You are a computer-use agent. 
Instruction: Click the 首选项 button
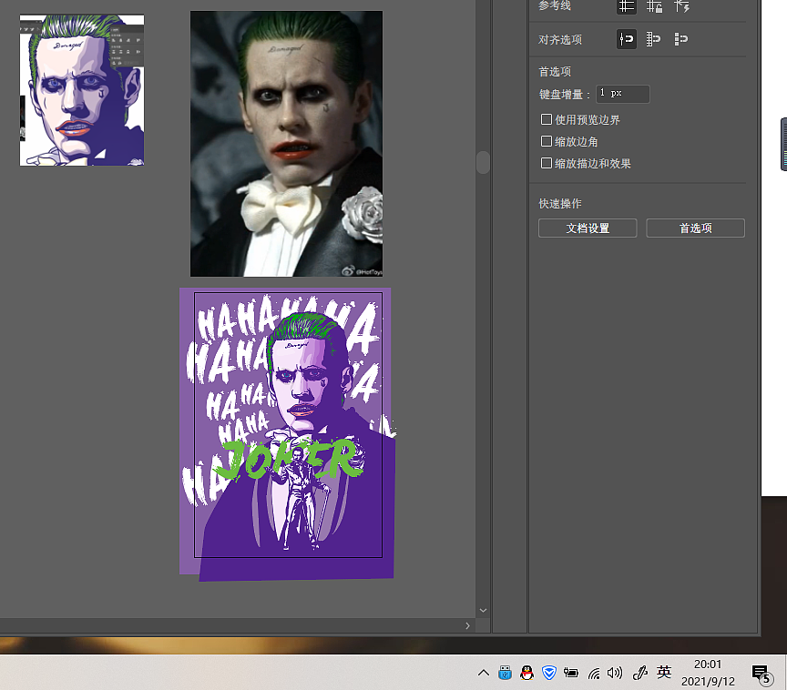point(695,228)
